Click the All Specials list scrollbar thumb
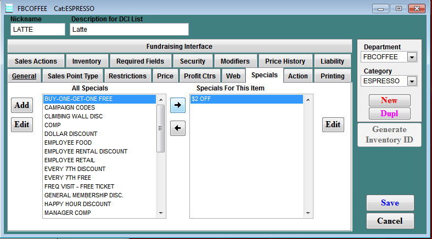This screenshot has width=432, height=239. tap(161, 128)
